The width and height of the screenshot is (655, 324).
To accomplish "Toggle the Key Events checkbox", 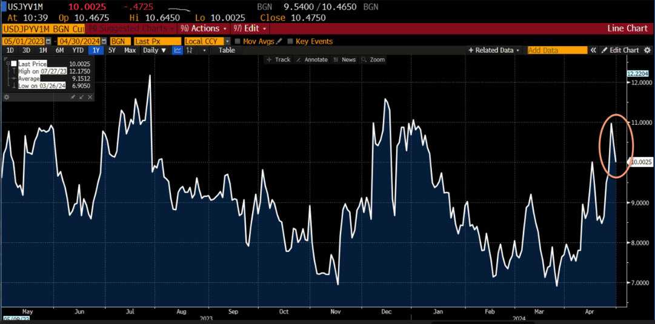I will click(290, 41).
